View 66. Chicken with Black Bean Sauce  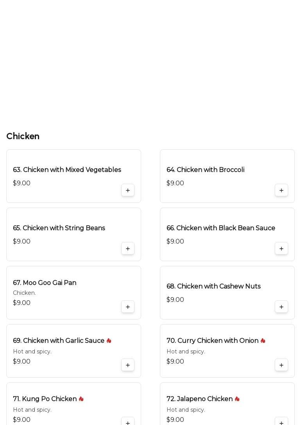tap(221, 228)
